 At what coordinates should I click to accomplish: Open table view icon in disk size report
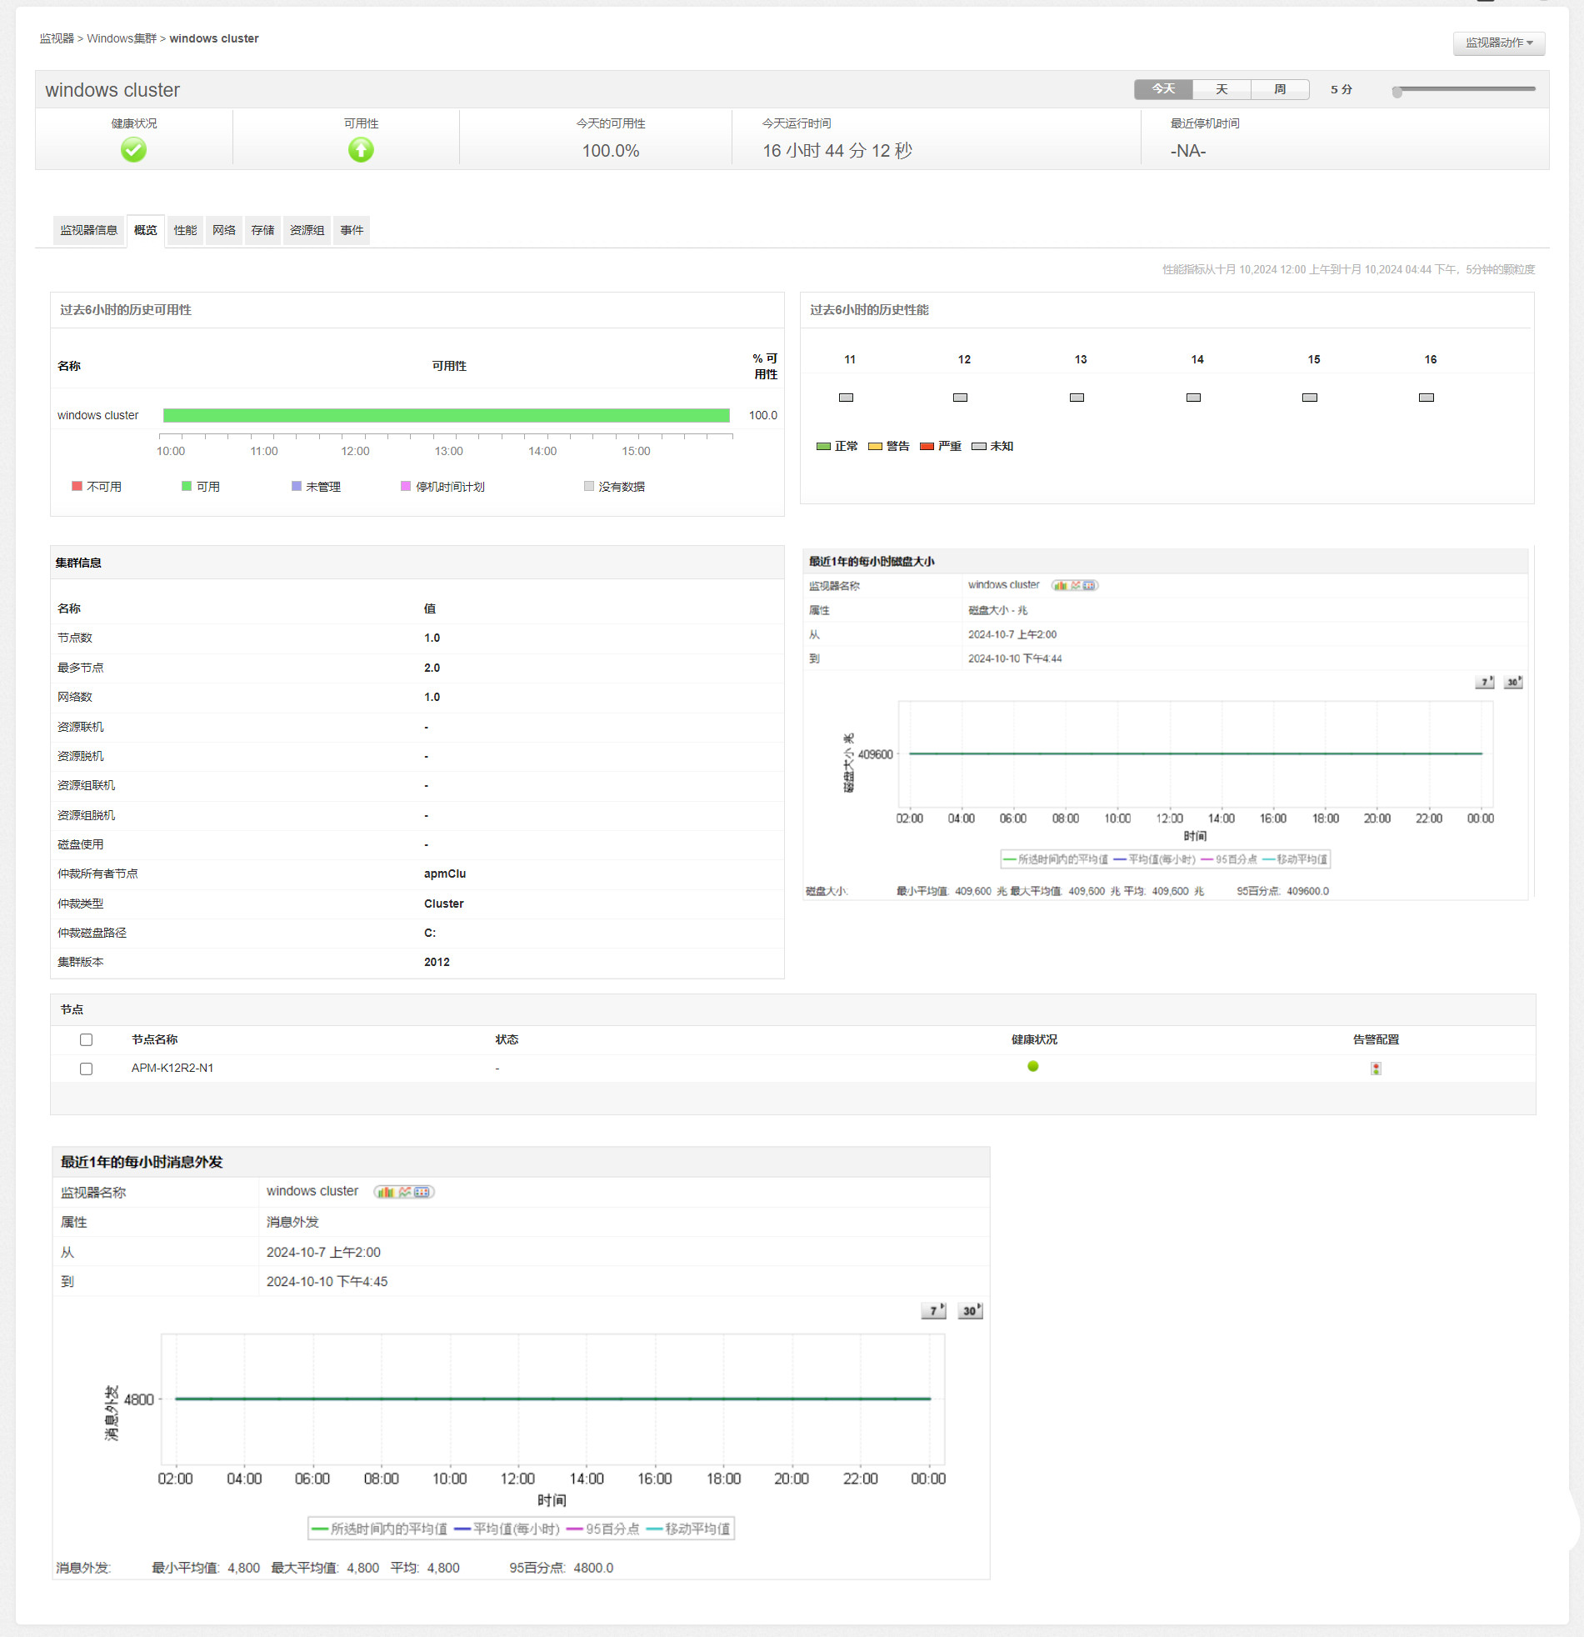pos(1090,585)
